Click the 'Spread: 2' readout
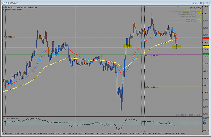211x137 pixels. point(181,115)
